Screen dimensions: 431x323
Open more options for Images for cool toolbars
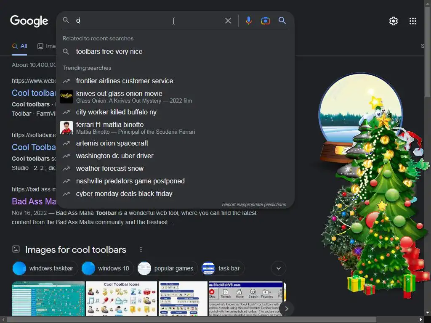point(141,249)
